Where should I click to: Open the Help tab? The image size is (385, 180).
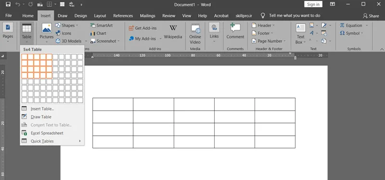202,15
